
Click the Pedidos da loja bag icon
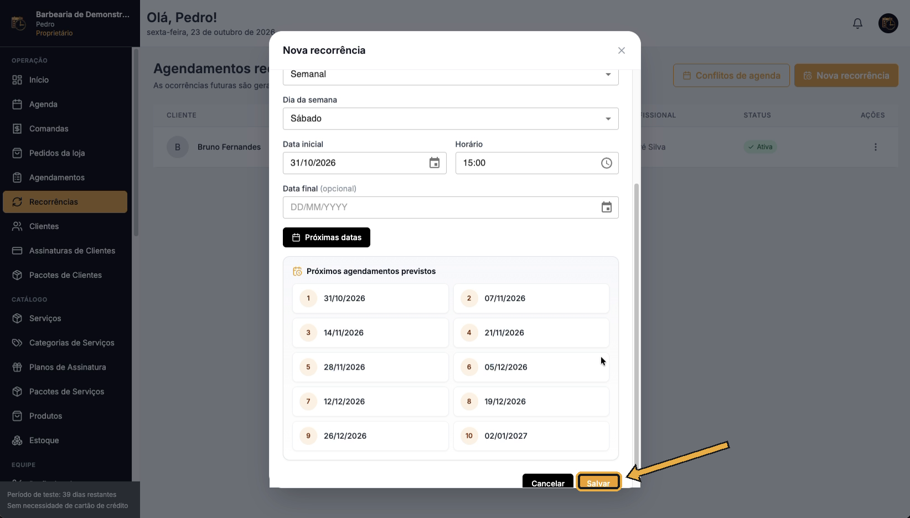coord(17,153)
